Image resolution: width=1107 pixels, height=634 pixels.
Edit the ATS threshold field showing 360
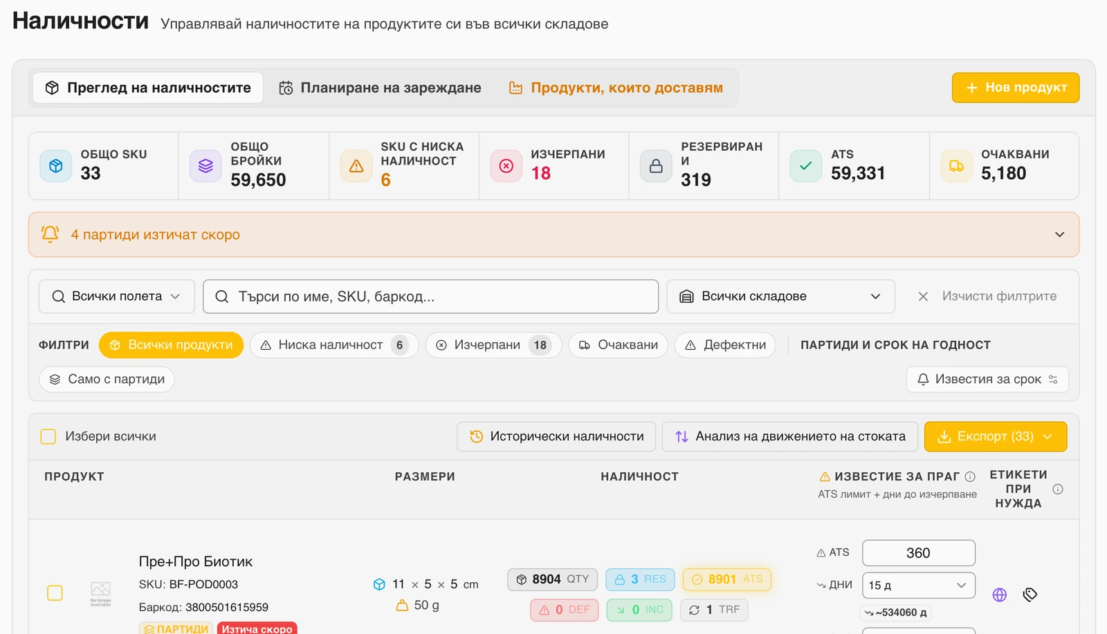(919, 553)
